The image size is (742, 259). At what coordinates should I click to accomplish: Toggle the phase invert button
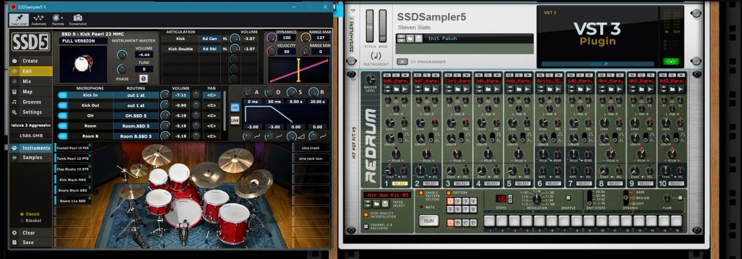144,78
